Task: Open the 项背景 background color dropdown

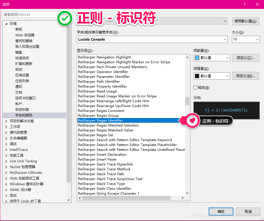Action: (x=212, y=76)
